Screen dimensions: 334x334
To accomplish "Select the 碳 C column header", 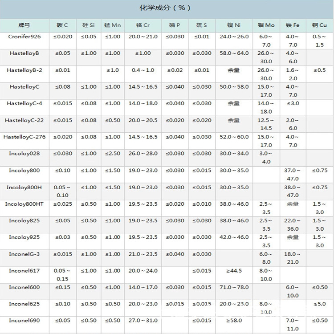I will (62, 25).
